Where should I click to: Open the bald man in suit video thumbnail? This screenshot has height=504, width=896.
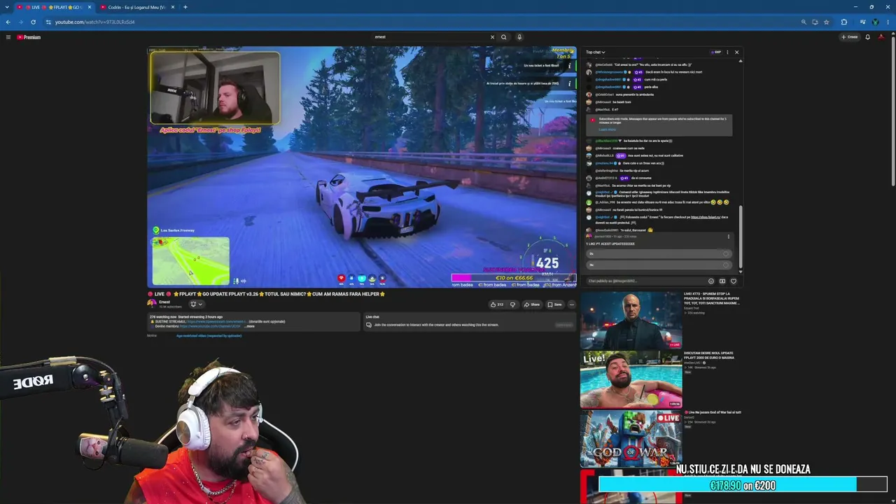pos(631,320)
